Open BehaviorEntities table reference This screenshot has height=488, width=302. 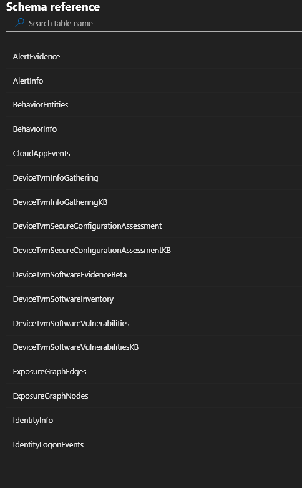click(x=154, y=104)
